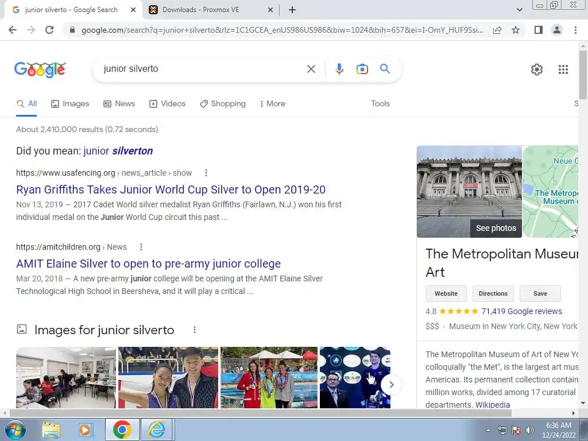Select the Videos search tab

[x=167, y=104]
